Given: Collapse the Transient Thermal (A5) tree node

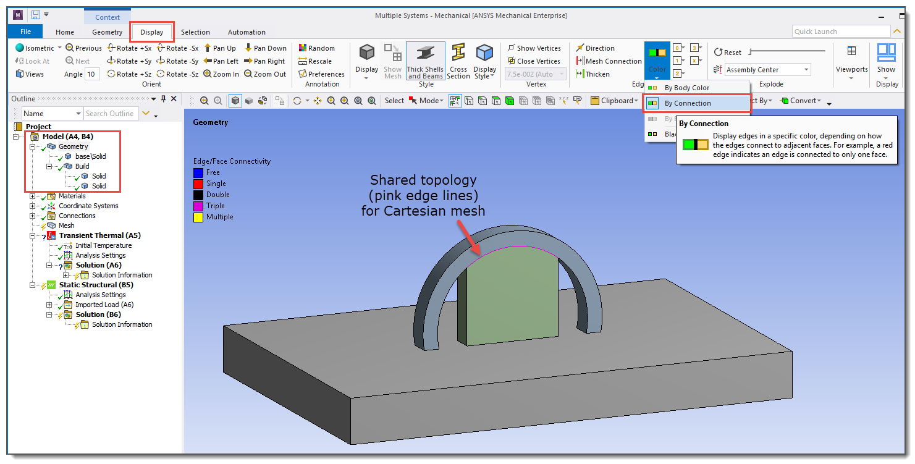Looking at the screenshot, I should click(32, 235).
